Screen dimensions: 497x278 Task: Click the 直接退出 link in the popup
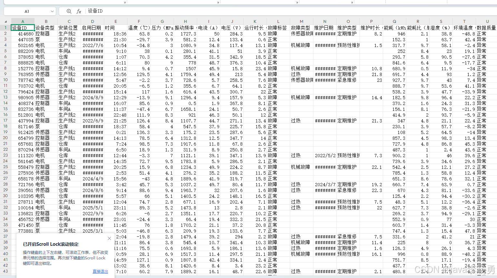point(100,272)
